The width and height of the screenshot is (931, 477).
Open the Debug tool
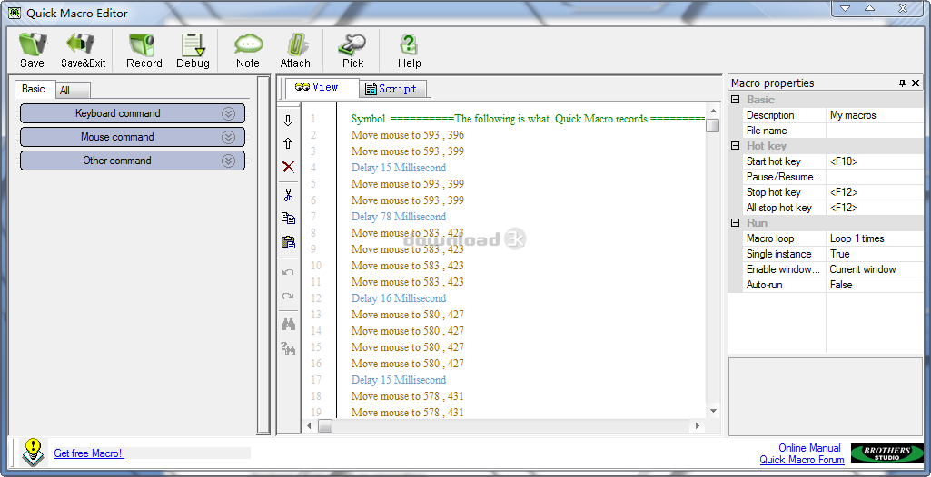(193, 50)
